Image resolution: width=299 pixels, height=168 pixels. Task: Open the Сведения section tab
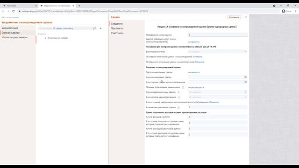117,24
